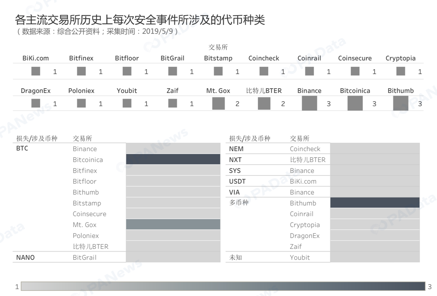
Task: Select the light bar for Youbit 未知
Action: point(375,257)
